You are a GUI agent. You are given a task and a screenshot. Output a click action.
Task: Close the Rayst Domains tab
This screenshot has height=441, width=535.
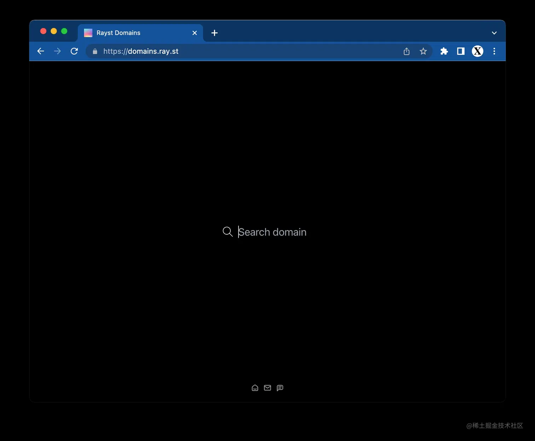pyautogui.click(x=194, y=33)
